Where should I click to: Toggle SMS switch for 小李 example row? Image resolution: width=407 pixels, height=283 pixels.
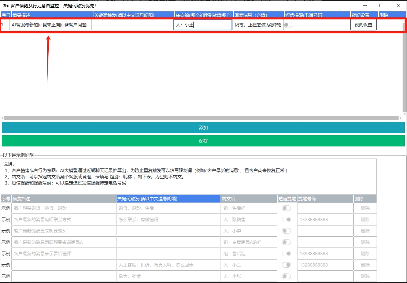(x=286, y=231)
